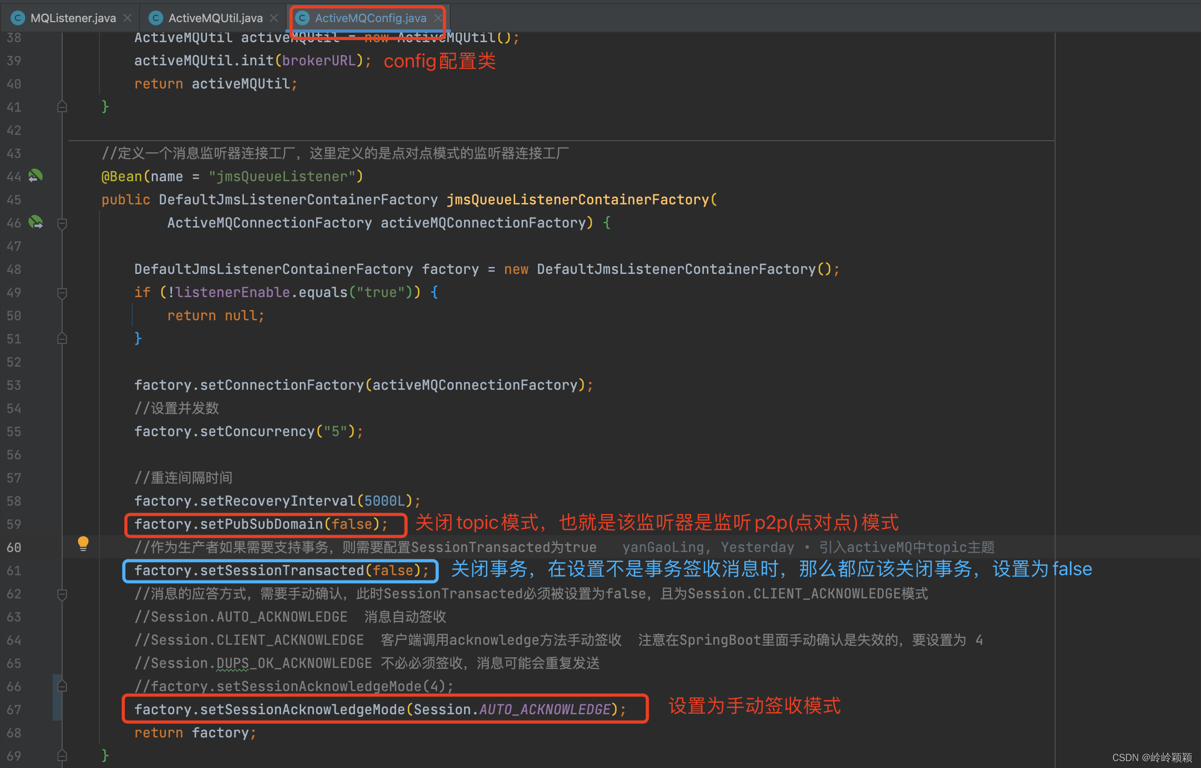Click setConnectionFactory on line 53
This screenshot has width=1201, height=768.
[282, 385]
